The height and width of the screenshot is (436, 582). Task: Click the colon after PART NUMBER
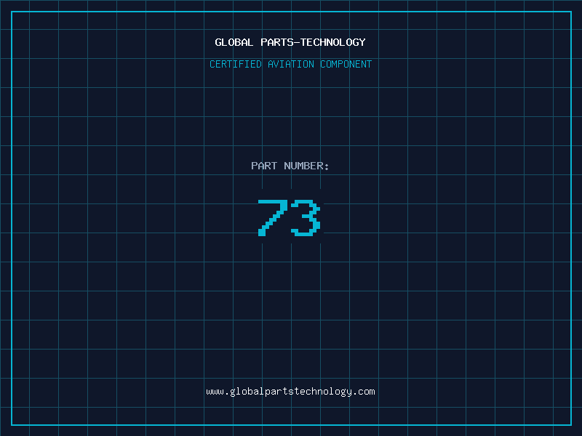pos(327,167)
